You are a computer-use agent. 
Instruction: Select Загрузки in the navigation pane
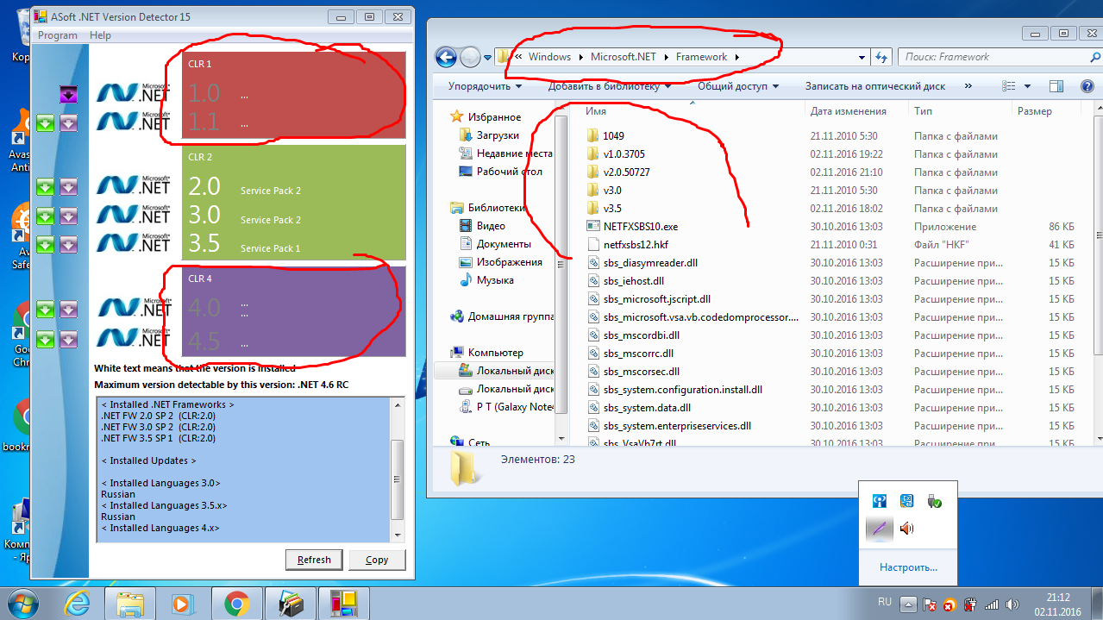point(498,135)
